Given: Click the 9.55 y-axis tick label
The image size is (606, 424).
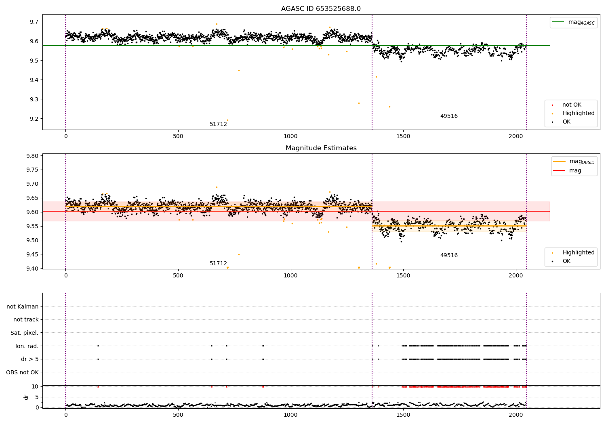Looking at the screenshot, I should (x=32, y=226).
